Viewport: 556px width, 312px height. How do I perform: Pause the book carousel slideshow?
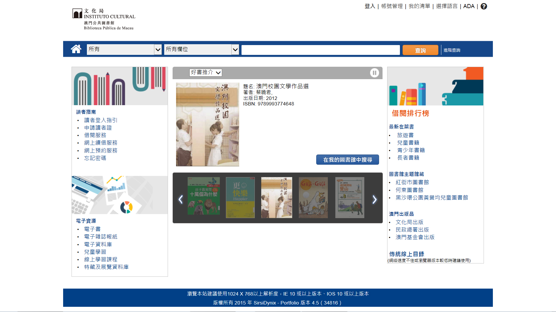pyautogui.click(x=374, y=73)
